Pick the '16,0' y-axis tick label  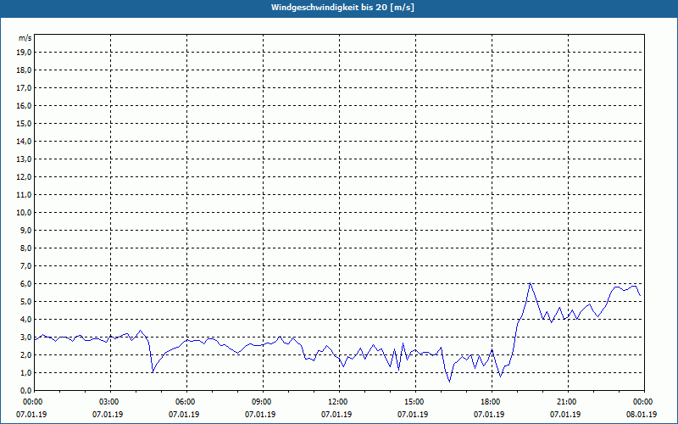(25, 105)
